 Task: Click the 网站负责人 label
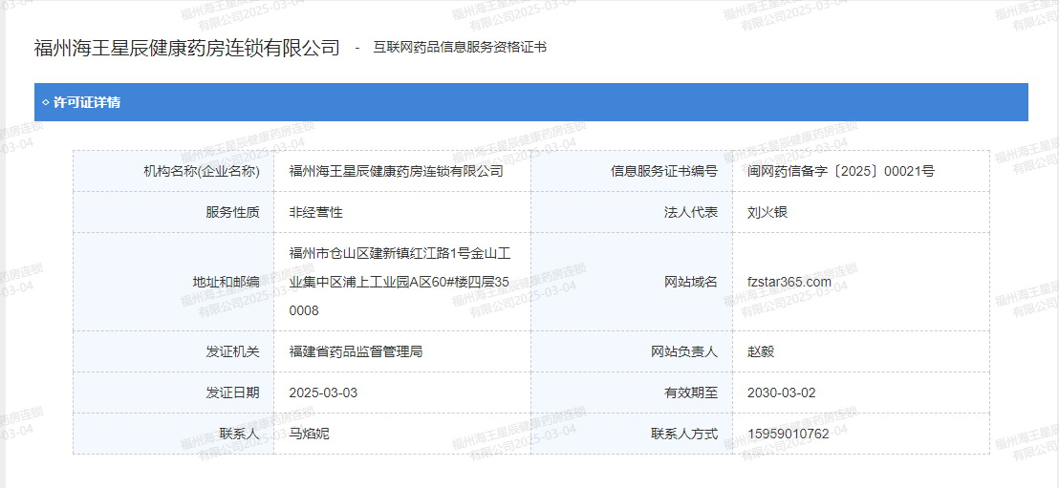tap(684, 351)
